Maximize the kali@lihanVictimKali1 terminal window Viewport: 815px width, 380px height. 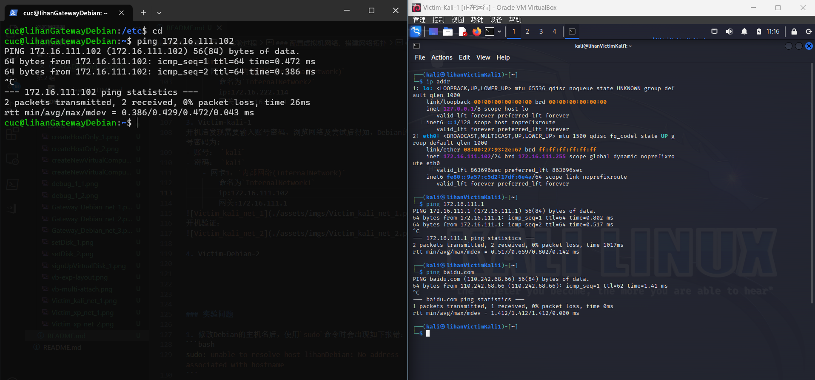coord(799,46)
